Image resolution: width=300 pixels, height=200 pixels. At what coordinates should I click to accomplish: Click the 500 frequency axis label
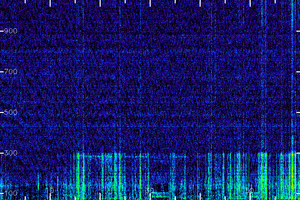pyautogui.click(x=11, y=112)
